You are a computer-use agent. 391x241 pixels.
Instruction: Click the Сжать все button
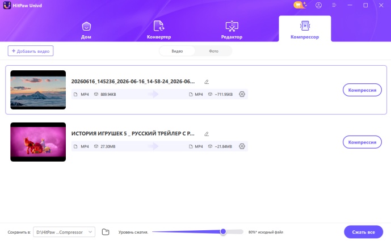363,232
